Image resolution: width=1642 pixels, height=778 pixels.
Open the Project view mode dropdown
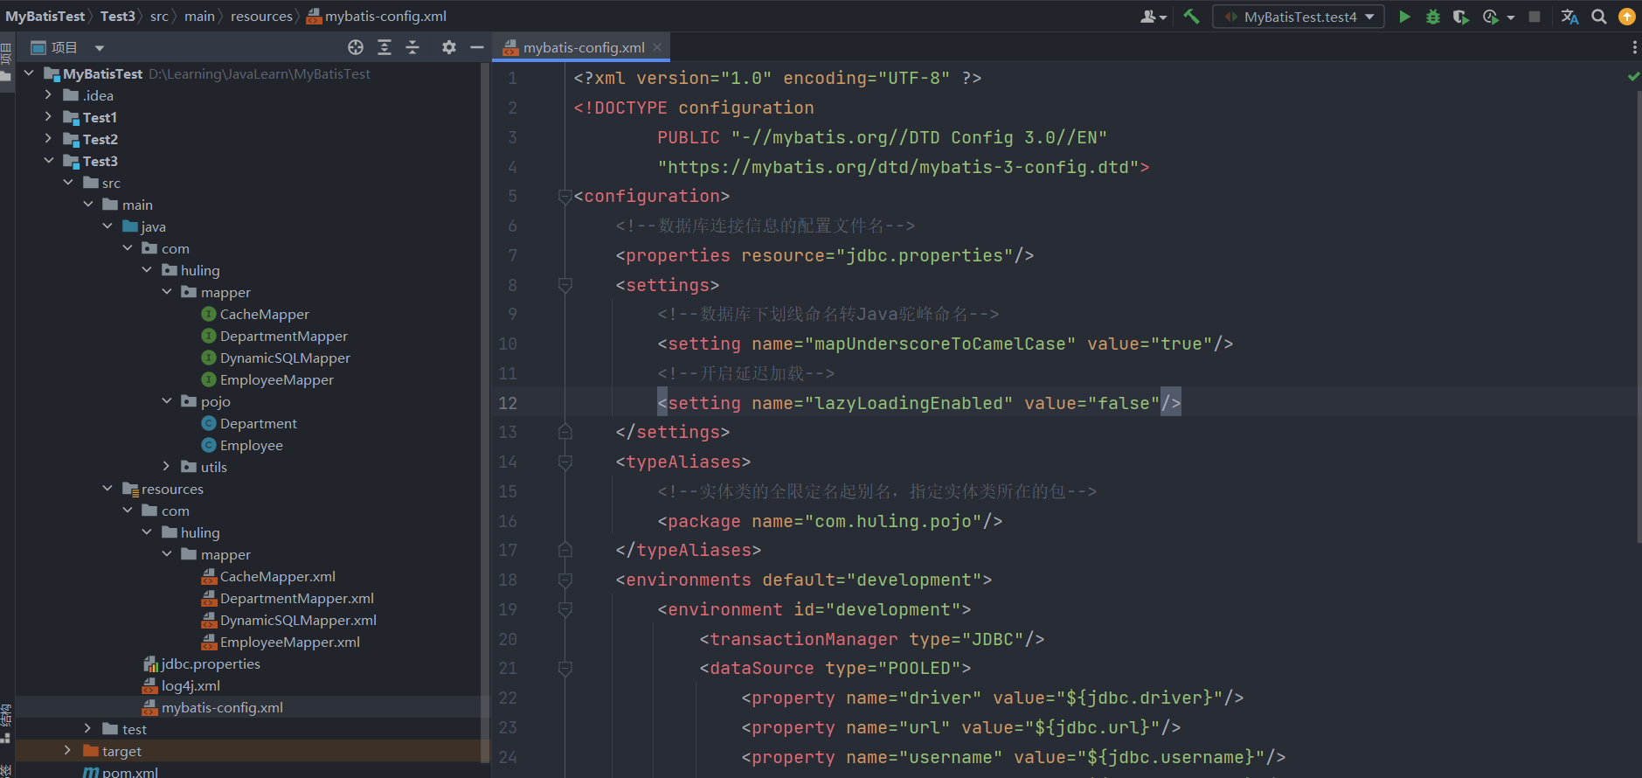(100, 48)
